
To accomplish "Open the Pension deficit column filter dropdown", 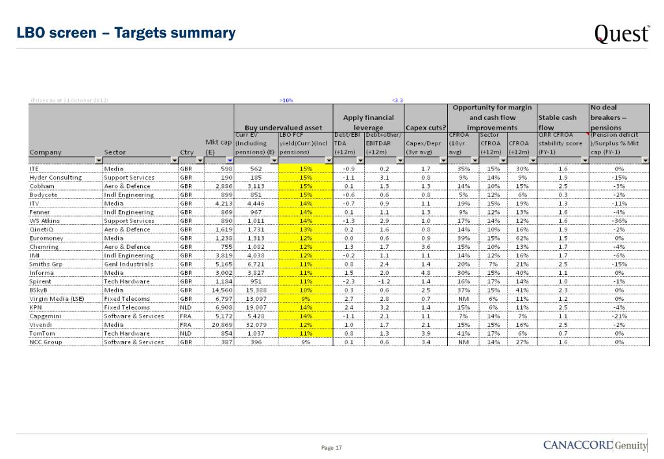I will [x=645, y=160].
